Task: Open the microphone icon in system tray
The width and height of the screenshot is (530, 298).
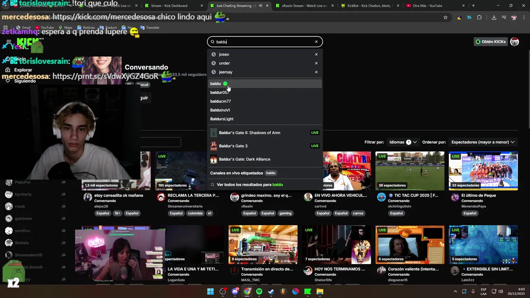Action: pos(473,291)
